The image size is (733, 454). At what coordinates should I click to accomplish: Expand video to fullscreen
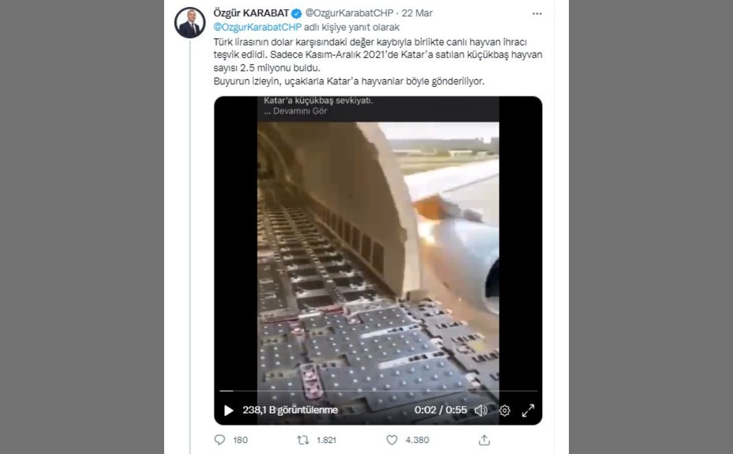click(528, 410)
